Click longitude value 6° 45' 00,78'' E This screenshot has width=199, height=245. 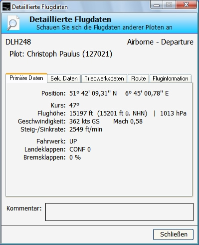click(x=147, y=93)
